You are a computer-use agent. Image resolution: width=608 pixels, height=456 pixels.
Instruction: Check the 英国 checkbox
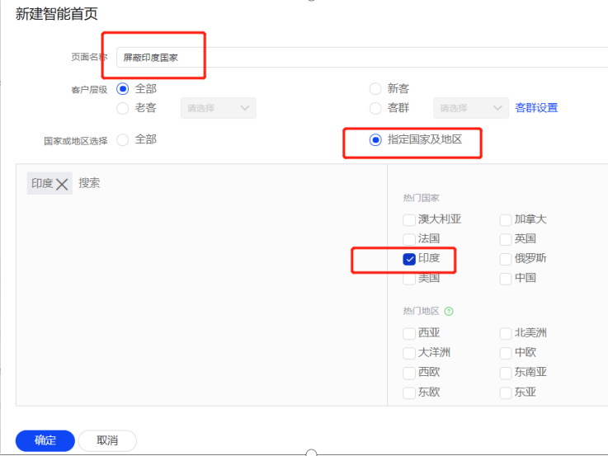point(505,239)
